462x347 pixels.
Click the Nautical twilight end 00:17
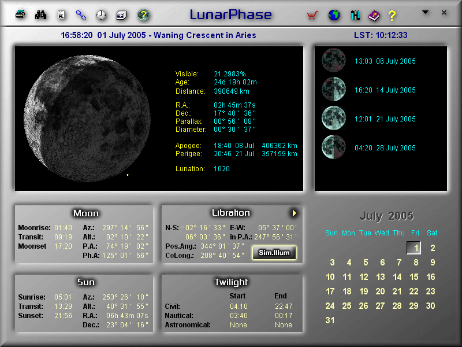point(284,315)
